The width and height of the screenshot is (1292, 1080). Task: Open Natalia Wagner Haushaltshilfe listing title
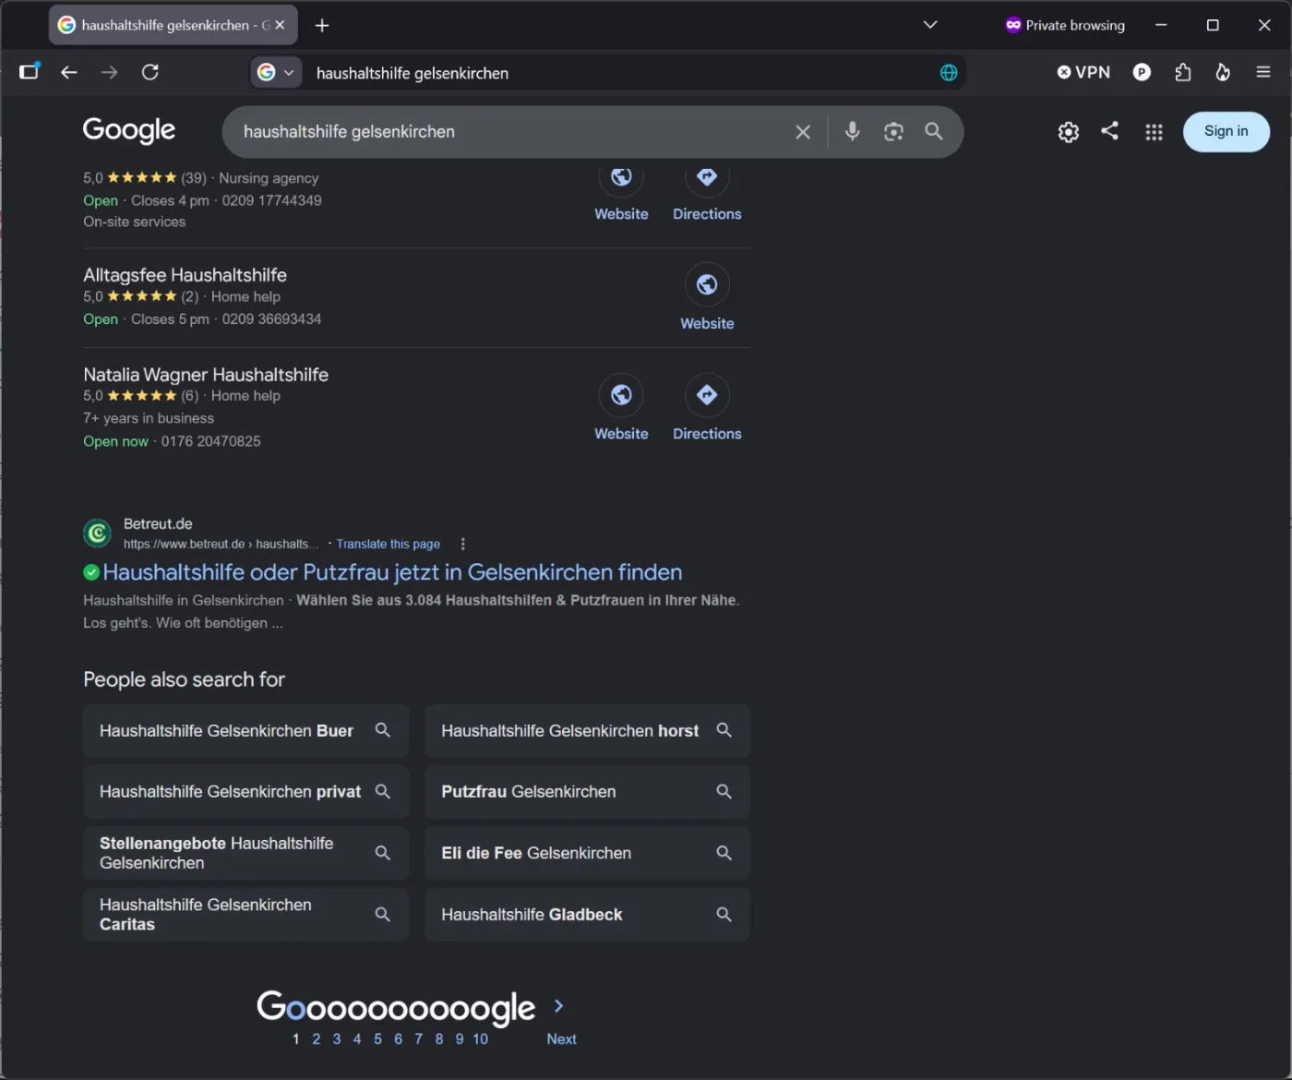(206, 375)
